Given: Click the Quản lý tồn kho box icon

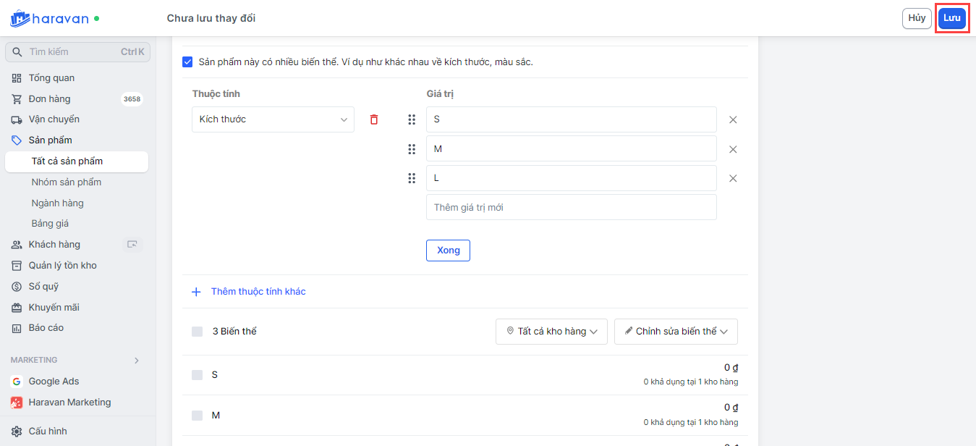Looking at the screenshot, I should click(17, 266).
